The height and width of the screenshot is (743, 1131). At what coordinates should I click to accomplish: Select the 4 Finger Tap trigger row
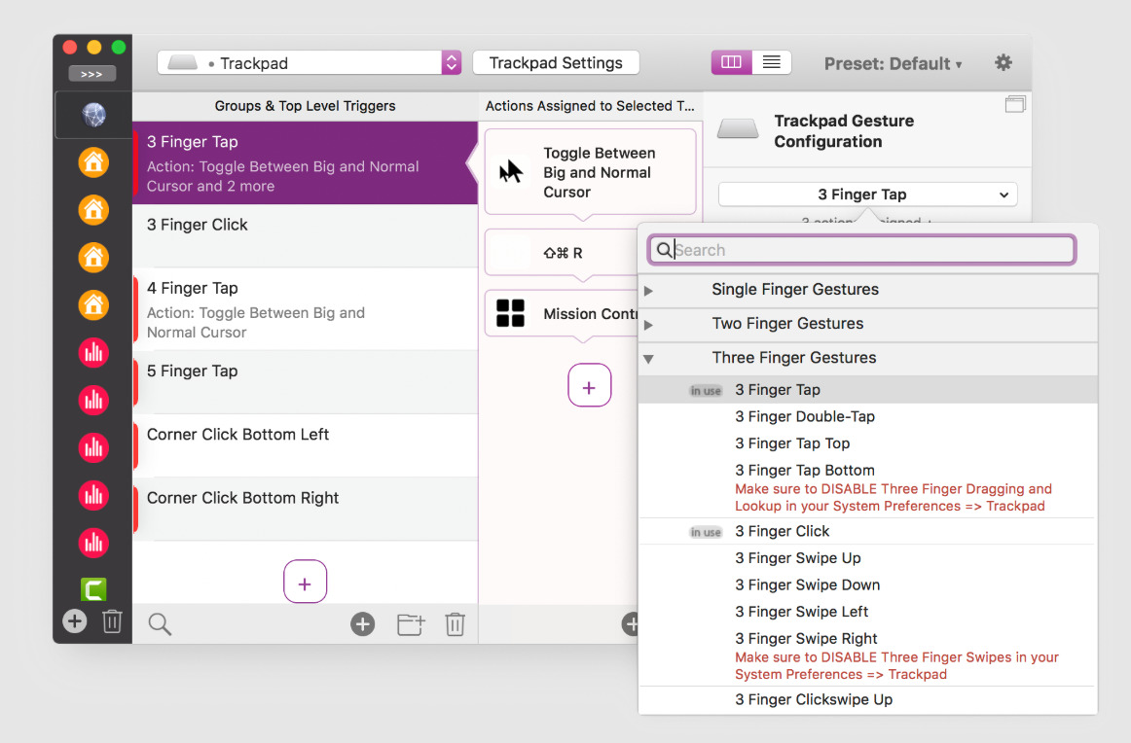click(x=305, y=309)
